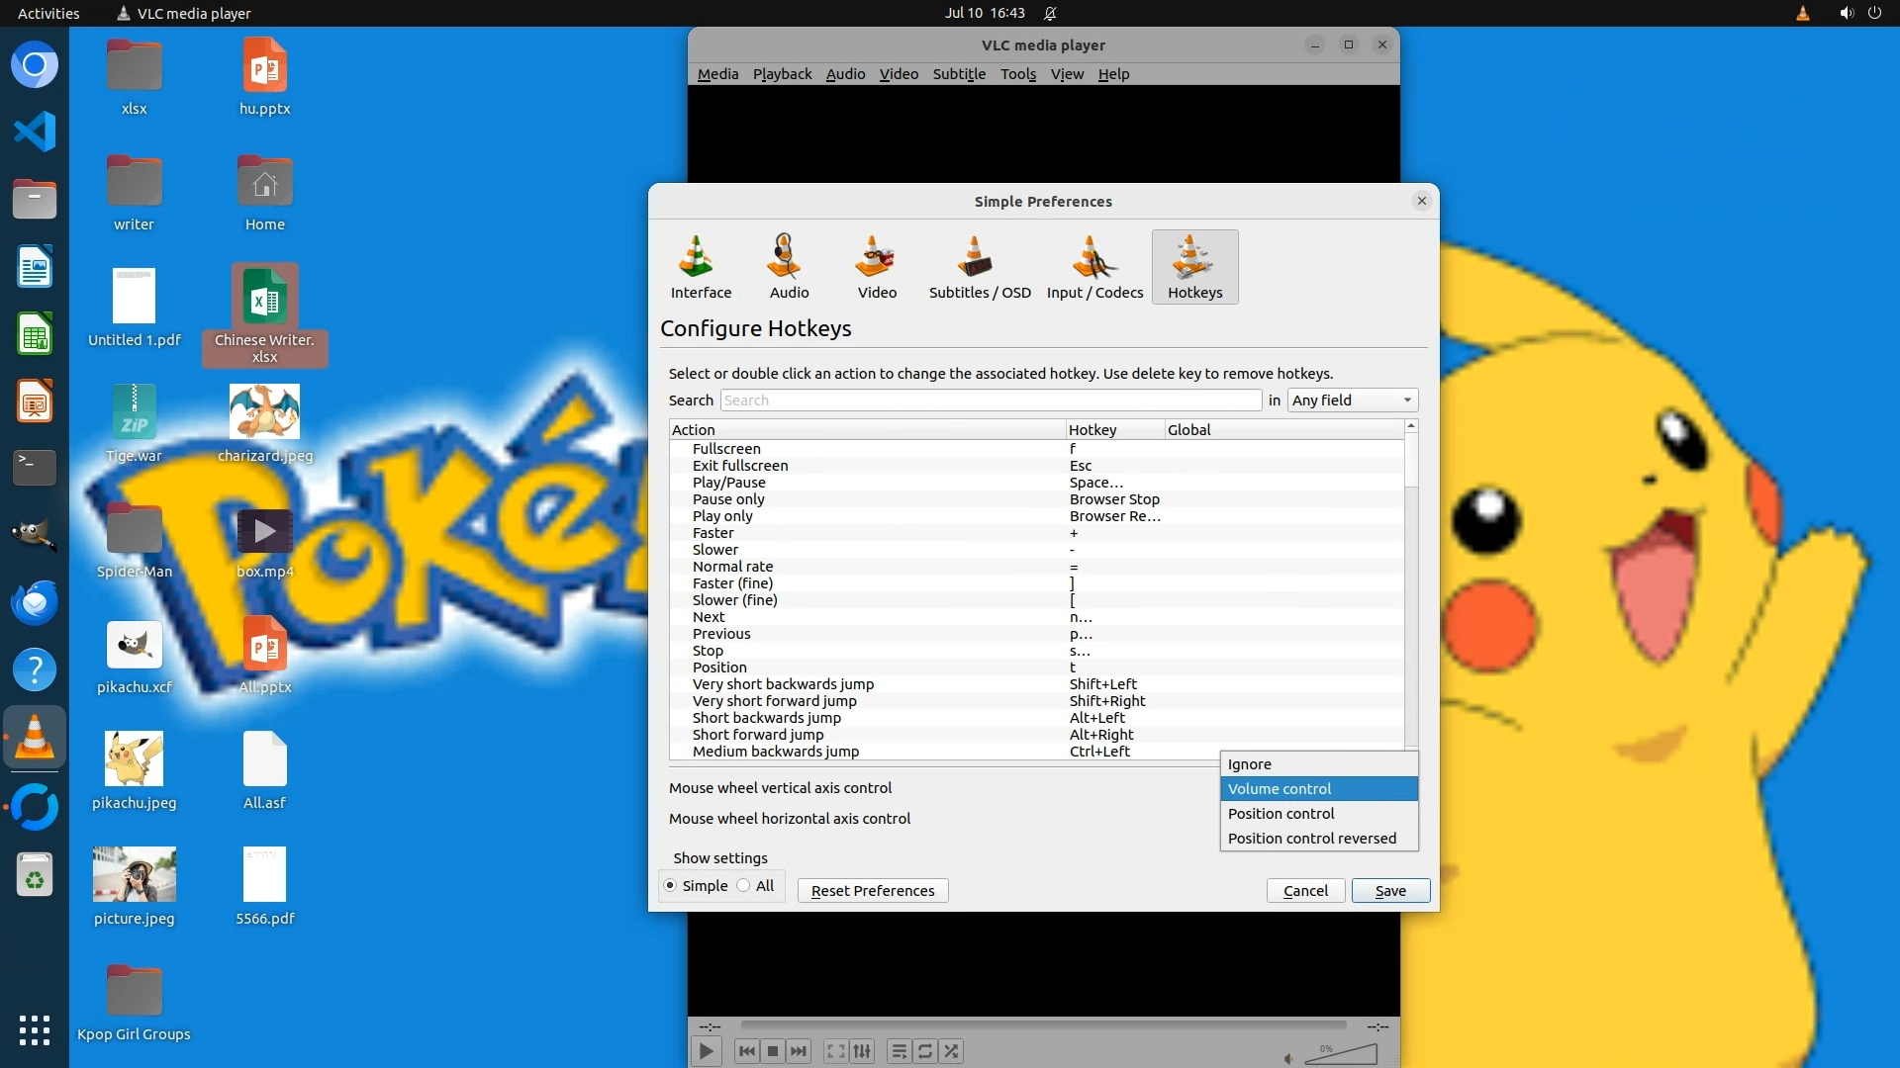Open the Video preferences category
The image size is (1900, 1068).
click(x=877, y=267)
